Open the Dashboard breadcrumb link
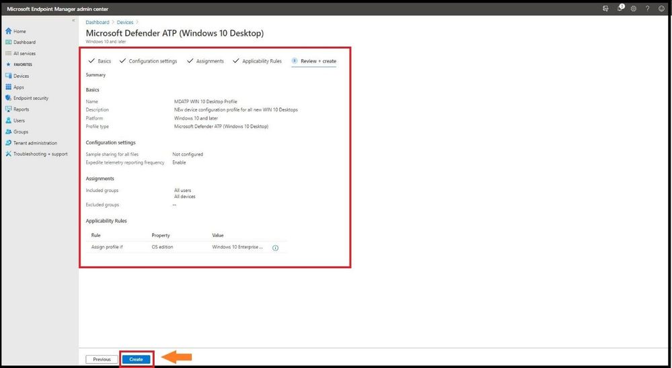Image resolution: width=672 pixels, height=368 pixels. pos(98,22)
